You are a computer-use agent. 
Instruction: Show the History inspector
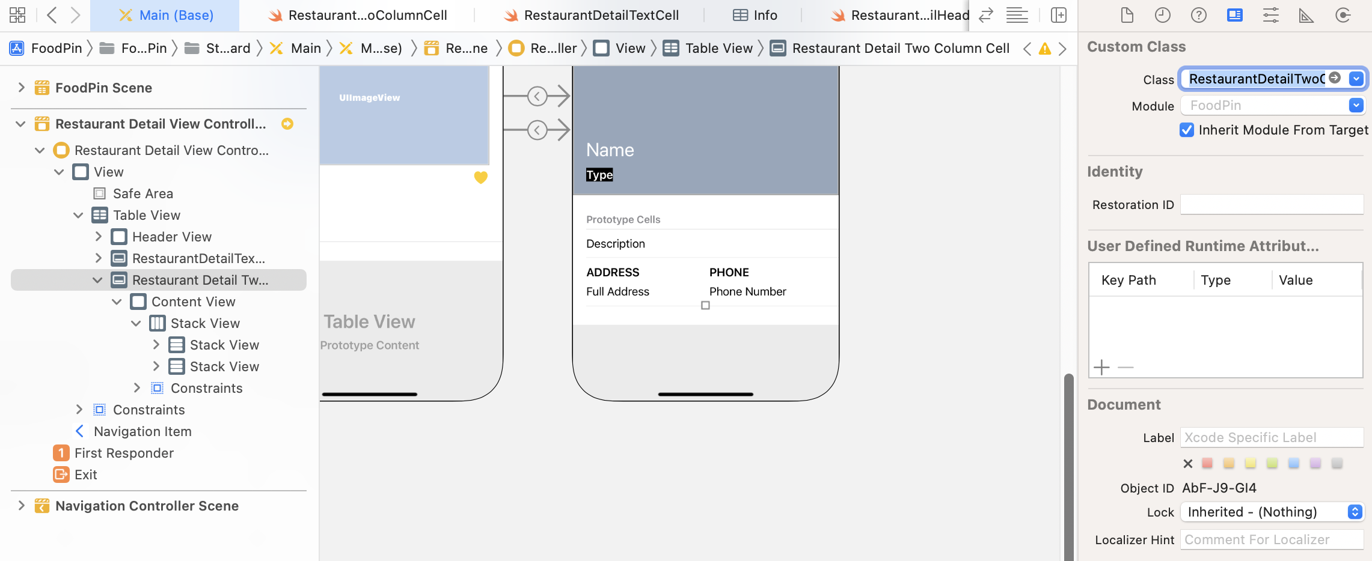(x=1162, y=15)
